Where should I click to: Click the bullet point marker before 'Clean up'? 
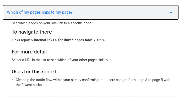[x=13, y=80]
